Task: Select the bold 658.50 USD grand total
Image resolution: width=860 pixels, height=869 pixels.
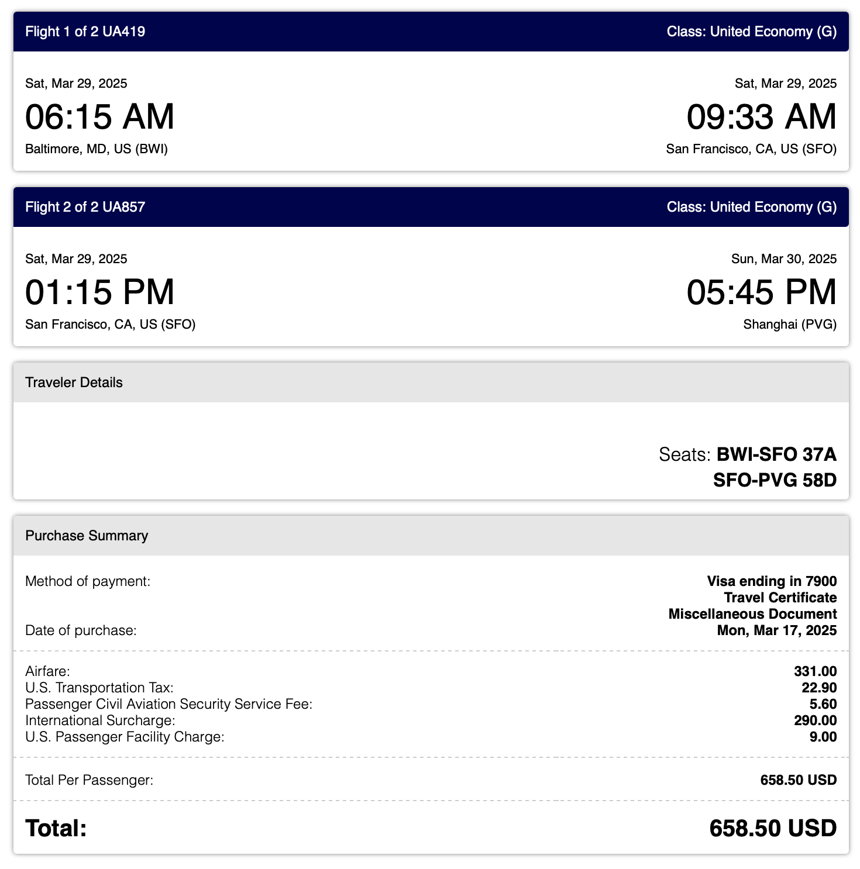Action: pos(773,828)
